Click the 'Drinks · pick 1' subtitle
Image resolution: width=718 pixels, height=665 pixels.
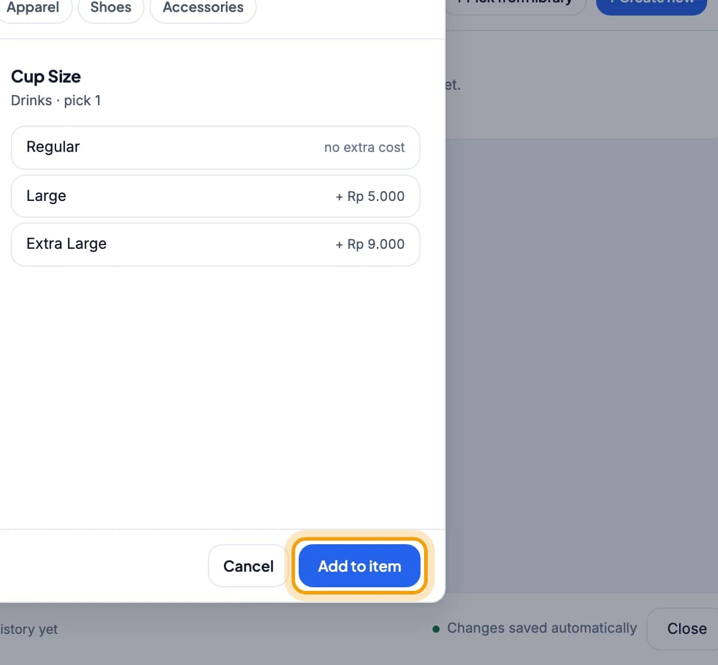pyautogui.click(x=56, y=100)
